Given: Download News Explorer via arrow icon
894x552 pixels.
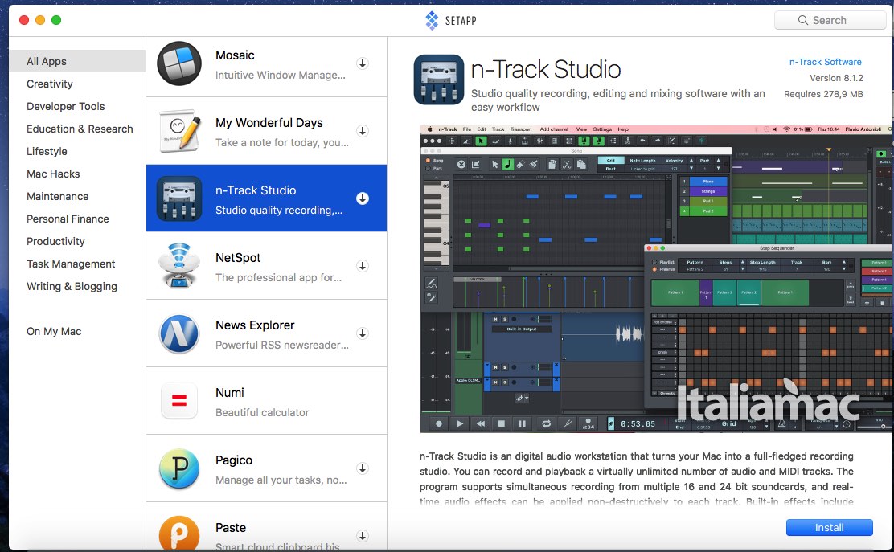Looking at the screenshot, I should tap(362, 333).
